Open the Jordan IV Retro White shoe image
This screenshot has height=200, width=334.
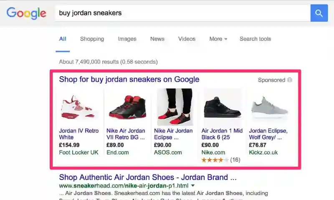(79, 107)
